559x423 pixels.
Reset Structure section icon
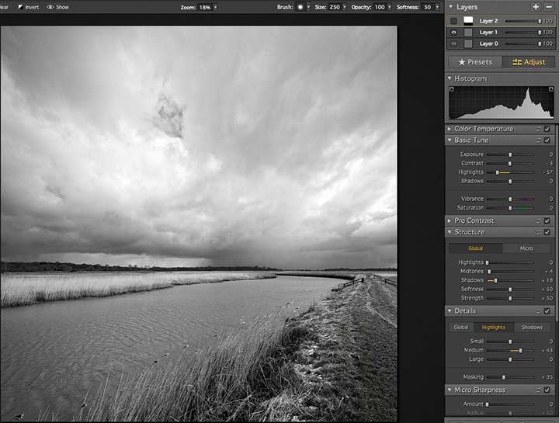tap(538, 232)
